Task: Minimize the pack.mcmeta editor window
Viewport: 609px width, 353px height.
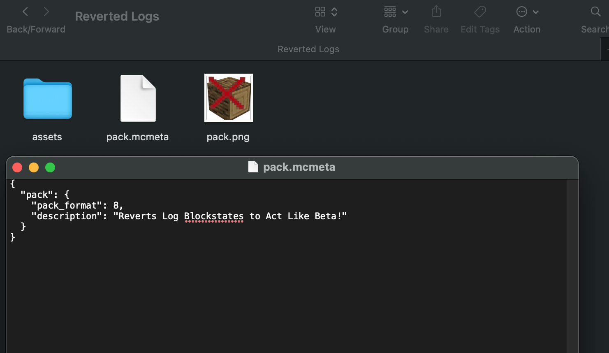Action: [x=34, y=167]
